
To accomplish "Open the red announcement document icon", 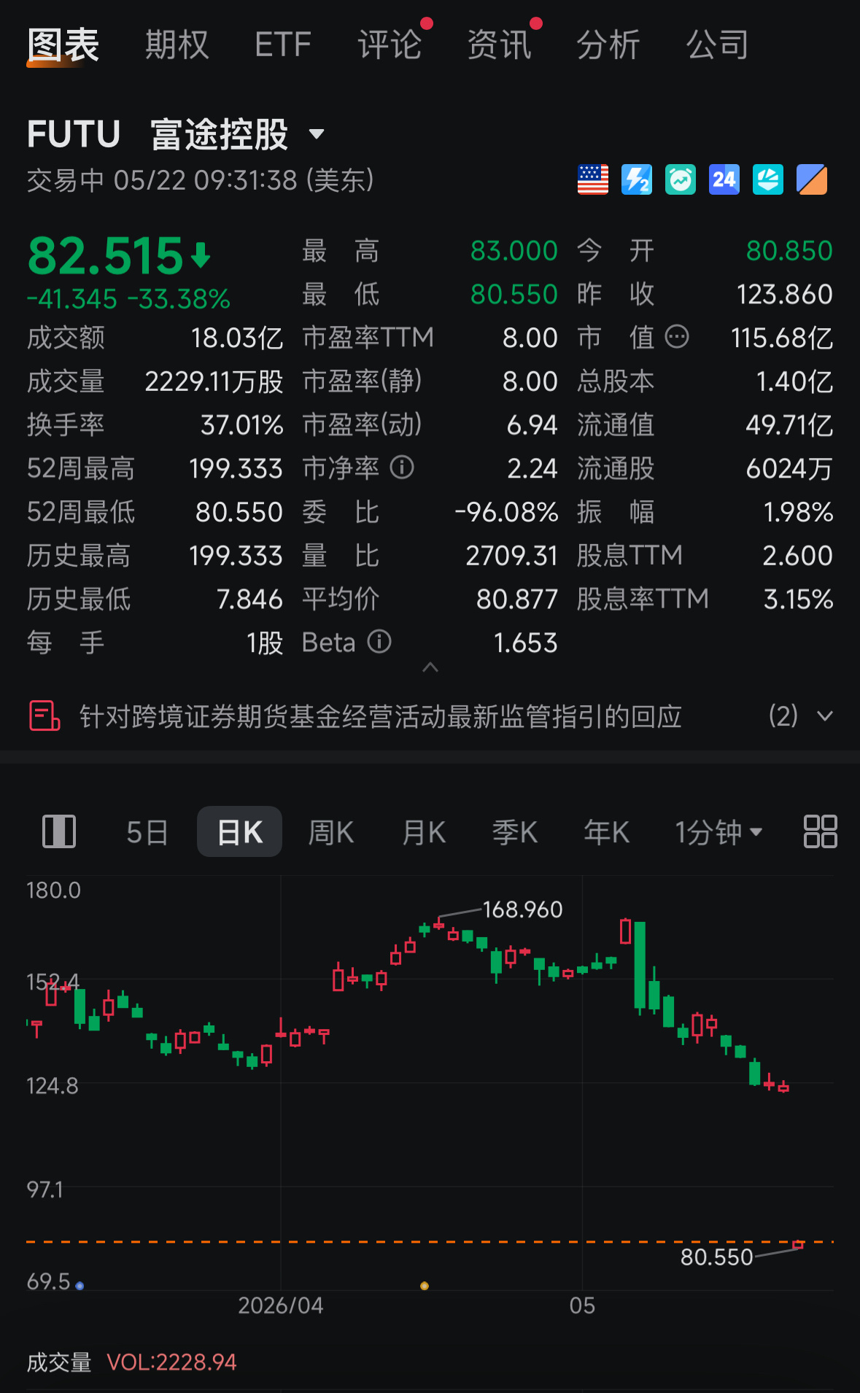I will 44,715.
